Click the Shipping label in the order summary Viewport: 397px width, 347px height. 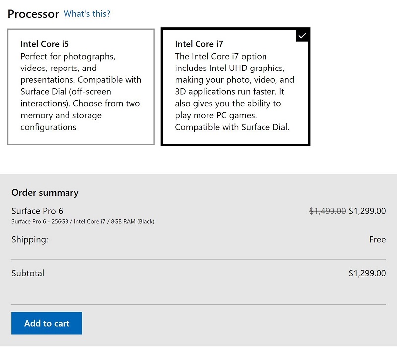30,240
